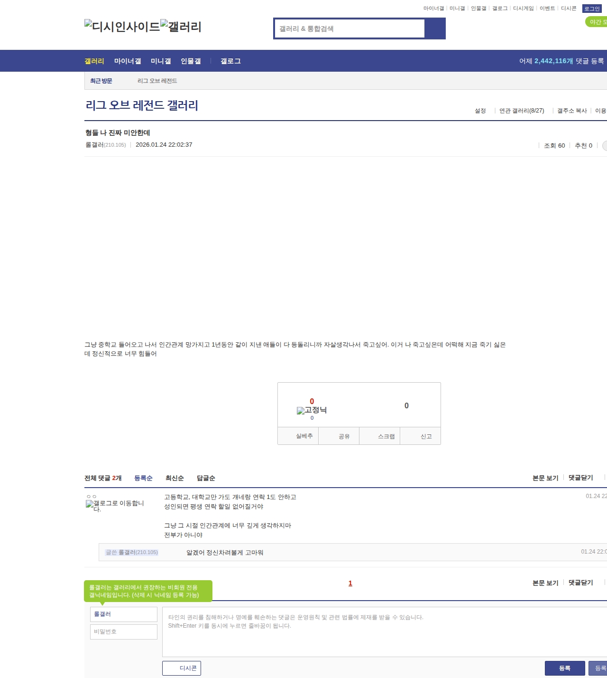Click the 고정닉 icon in the vote box
The image size is (607, 678).
pos(312,410)
